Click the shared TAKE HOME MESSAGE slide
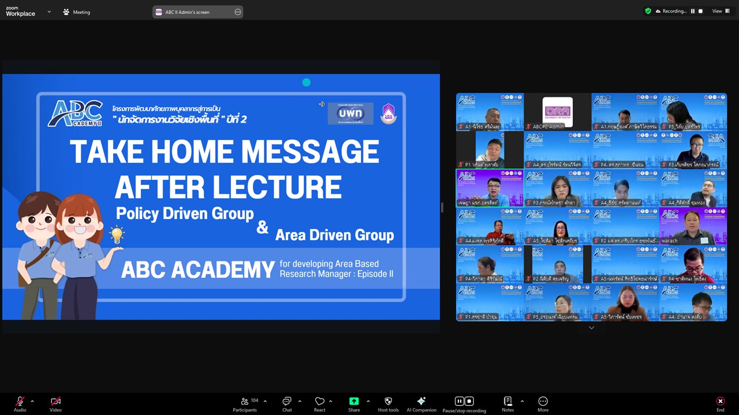The width and height of the screenshot is (739, 415). [x=221, y=196]
